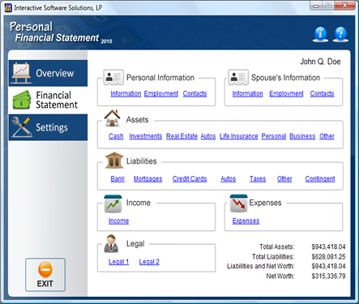This screenshot has height=304, width=359.
Task: Open the Real Estate assets link
Action: 182,136
